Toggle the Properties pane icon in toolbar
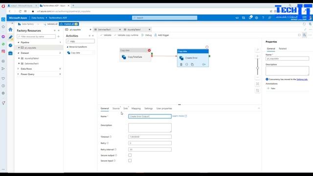 point(304,35)
